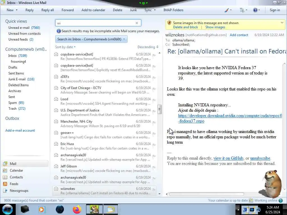Image resolution: width=287 pixels, height=215 pixels.
Task: Click Reply in the toolbar
Action: (x=29, y=10)
